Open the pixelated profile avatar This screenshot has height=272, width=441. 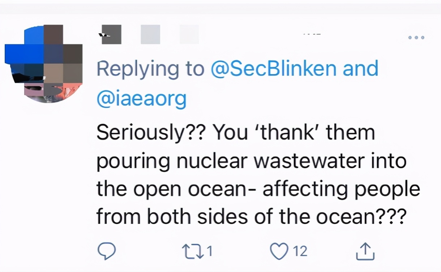(x=43, y=64)
